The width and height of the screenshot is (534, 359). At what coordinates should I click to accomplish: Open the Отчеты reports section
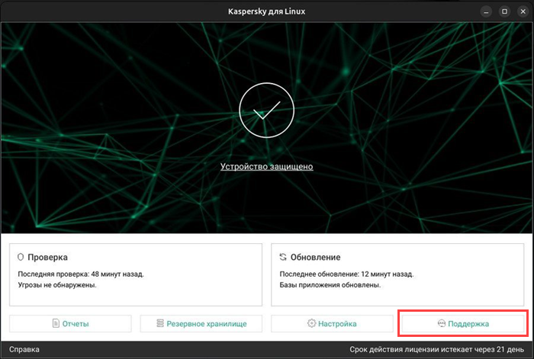click(70, 323)
